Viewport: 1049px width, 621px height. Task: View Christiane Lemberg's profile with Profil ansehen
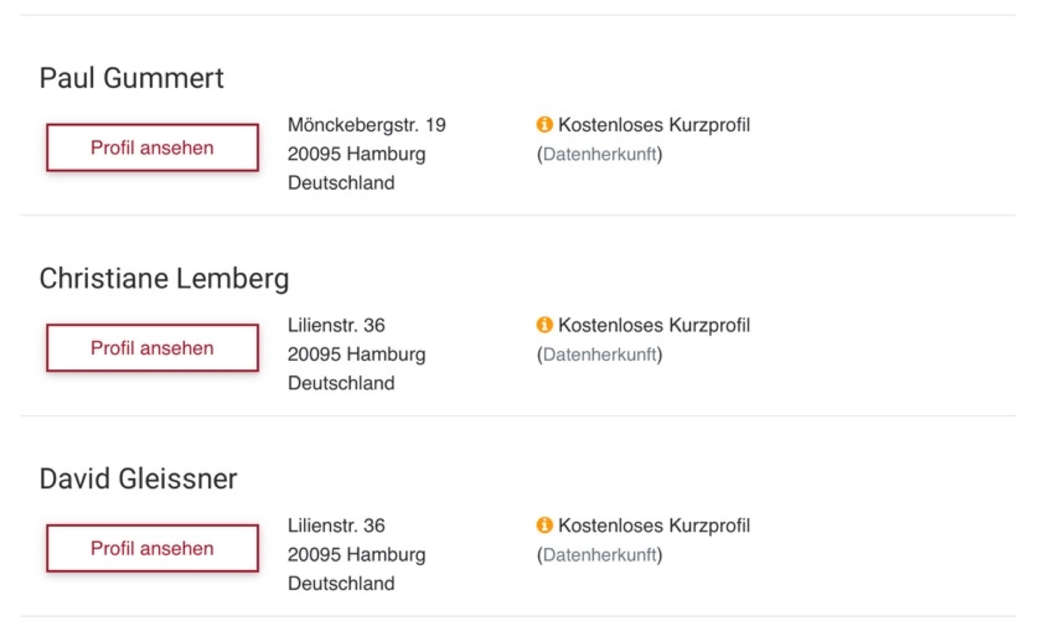tap(152, 348)
